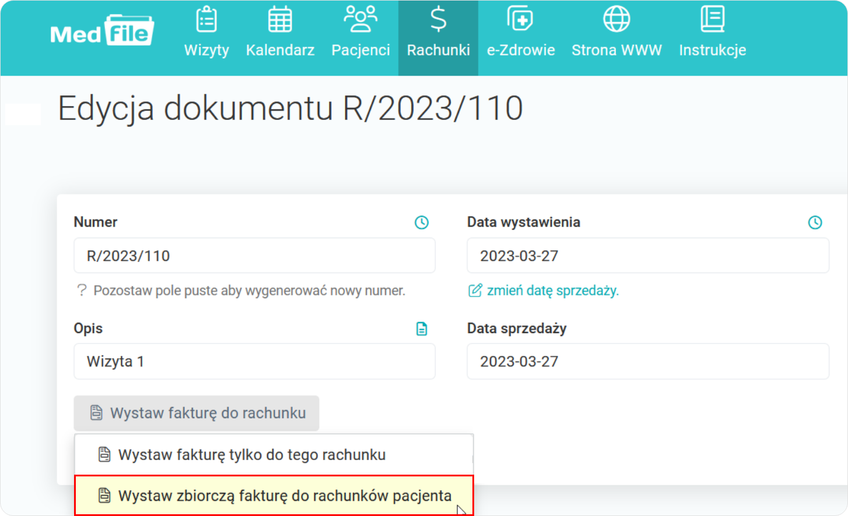The height and width of the screenshot is (516, 848).
Task: Open the Wizyty clipboard icon
Action: [206, 19]
